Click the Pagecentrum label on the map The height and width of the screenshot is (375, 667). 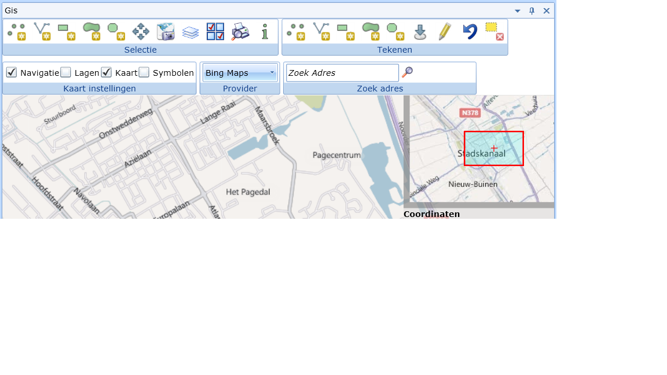pyautogui.click(x=336, y=155)
